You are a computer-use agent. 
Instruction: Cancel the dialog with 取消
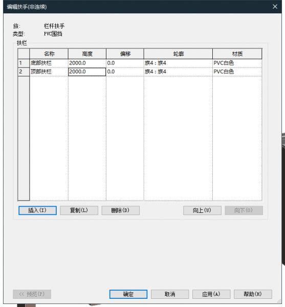pos(170,294)
